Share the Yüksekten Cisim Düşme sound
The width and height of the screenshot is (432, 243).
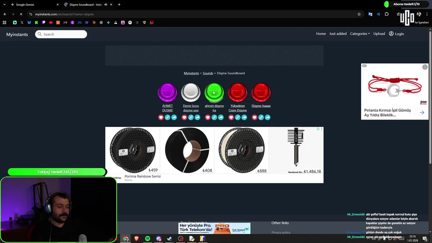pyautogui.click(x=244, y=117)
